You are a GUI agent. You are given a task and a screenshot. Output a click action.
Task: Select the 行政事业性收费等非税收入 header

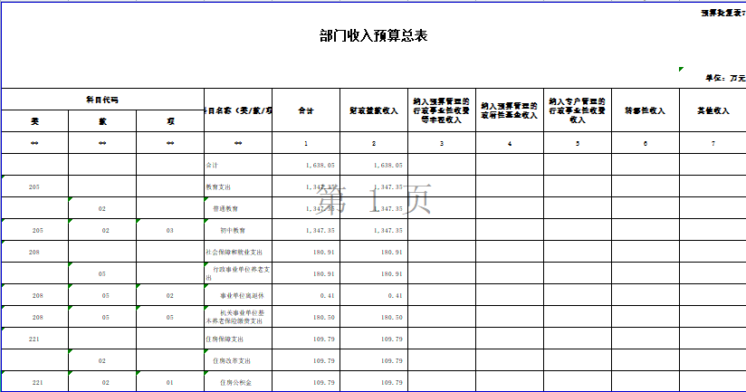(x=442, y=110)
